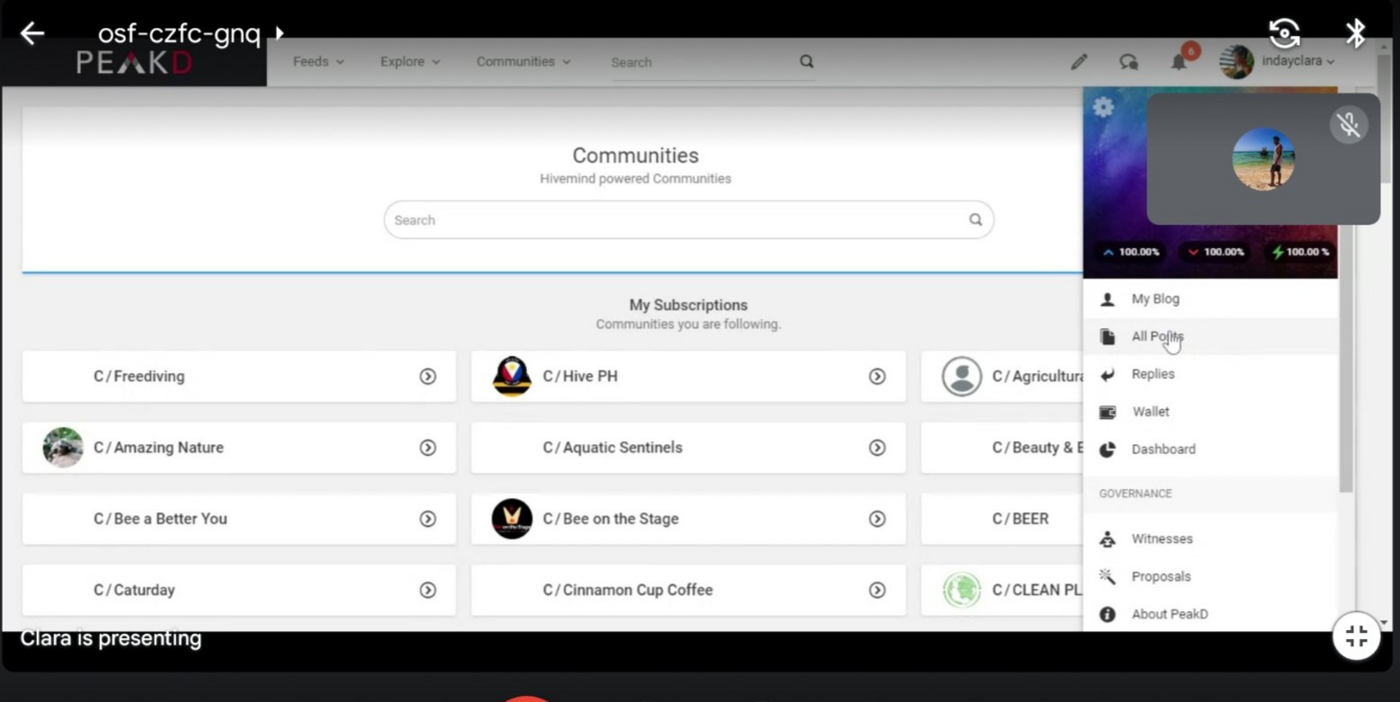1400x702 pixels.
Task: Click the My Blog person icon
Action: [x=1108, y=299]
